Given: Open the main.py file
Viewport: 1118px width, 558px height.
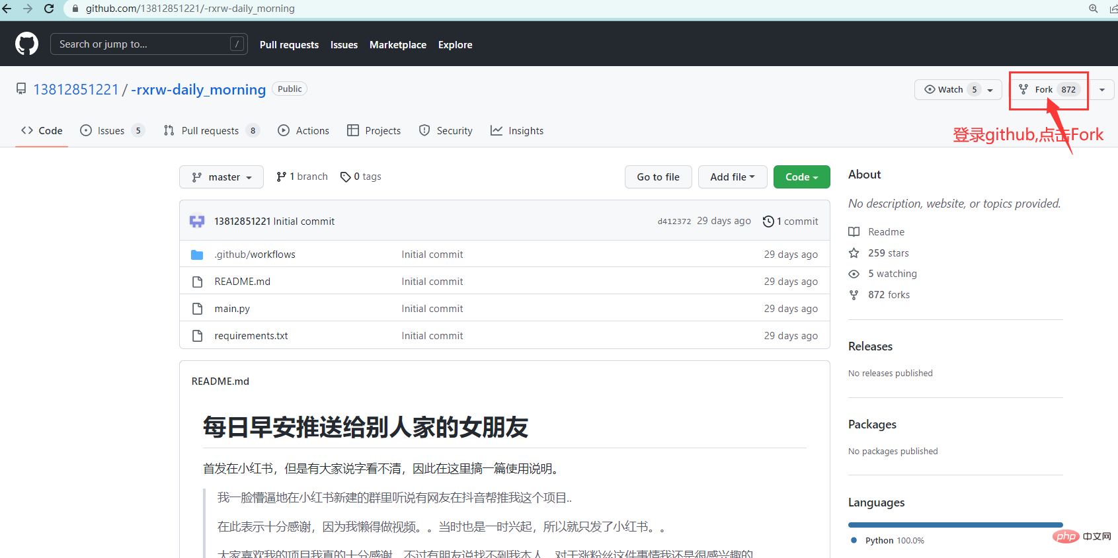Looking at the screenshot, I should (x=232, y=309).
